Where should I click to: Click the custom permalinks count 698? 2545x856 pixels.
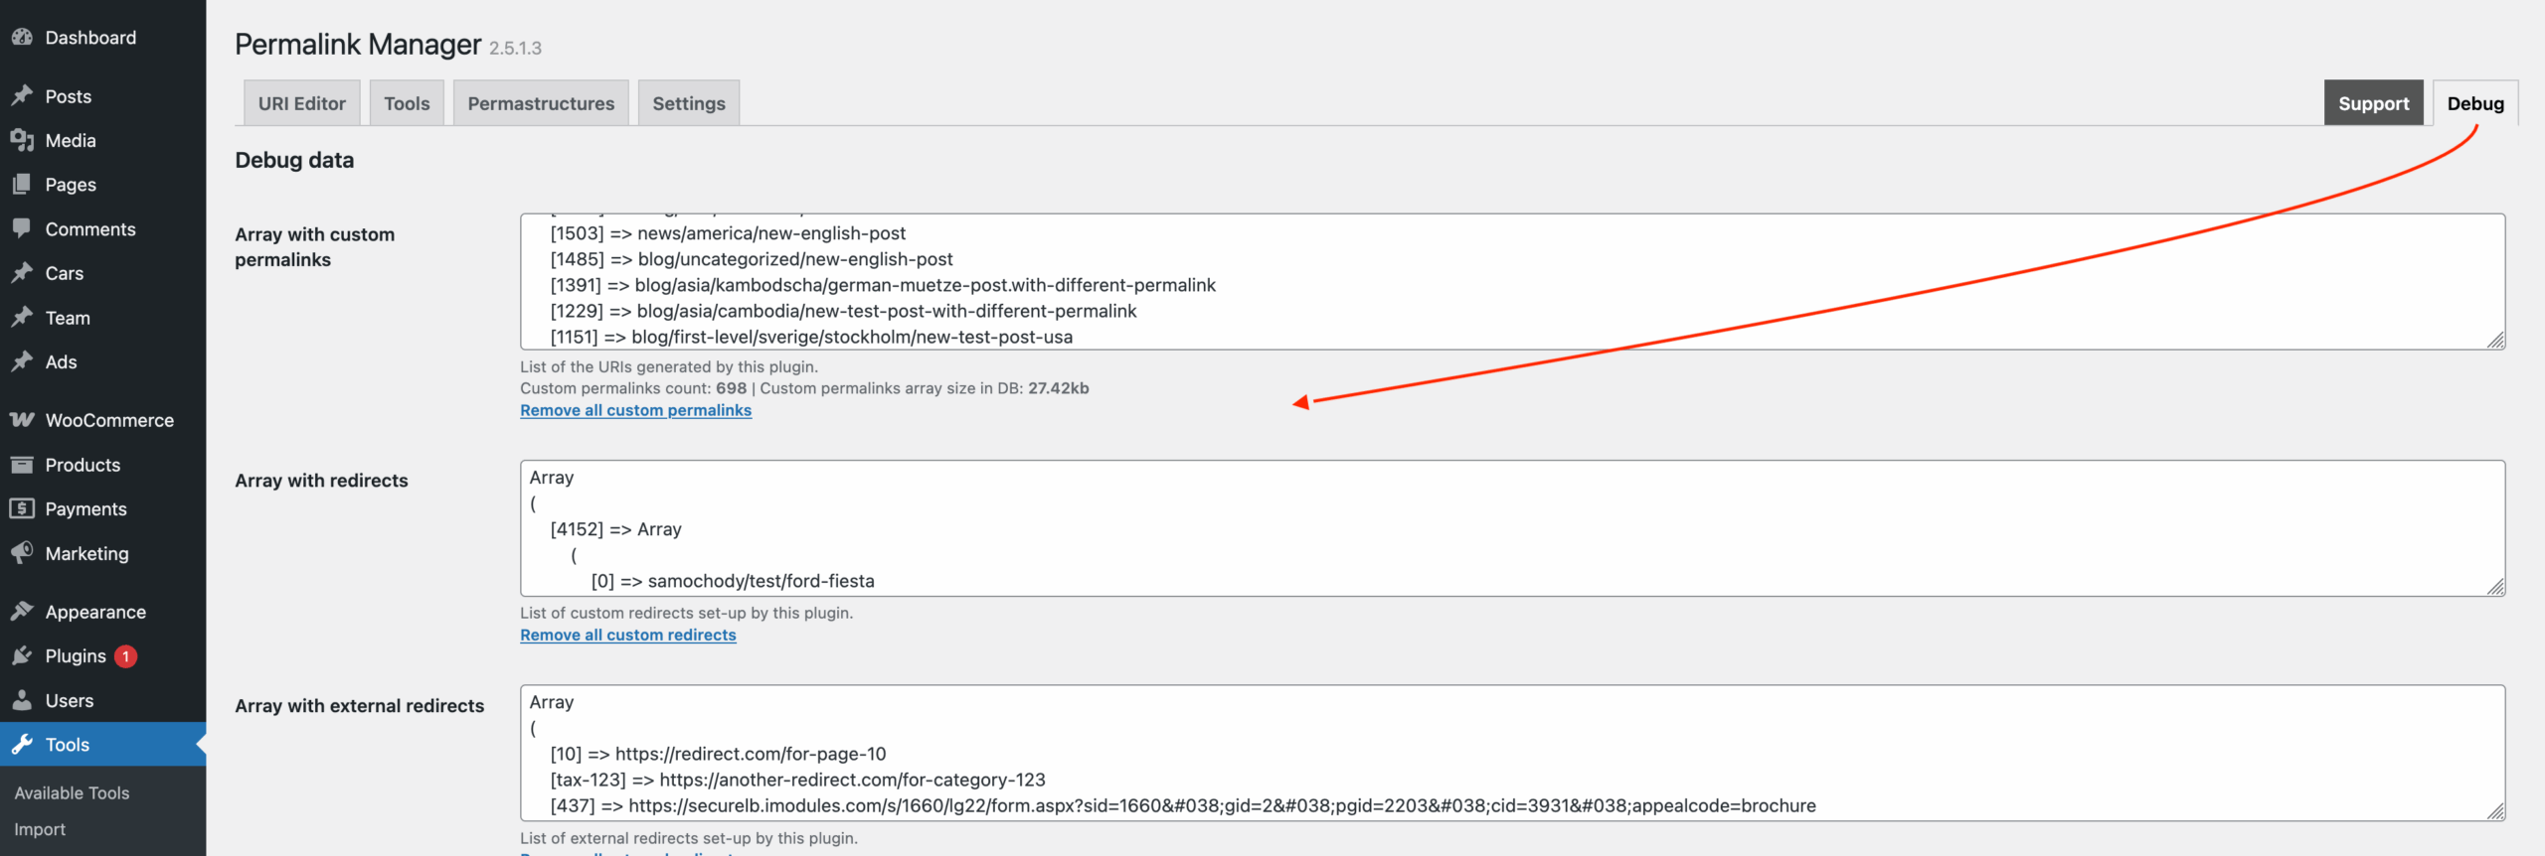point(731,388)
